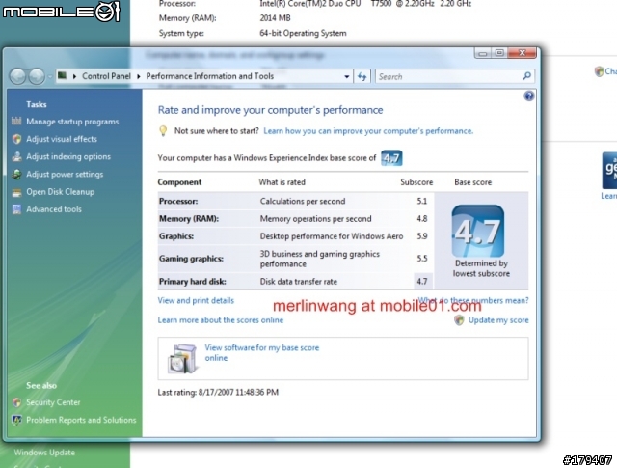Click the small 4.7 base score badge
Viewport: 617px width, 468px height.
pos(391,158)
